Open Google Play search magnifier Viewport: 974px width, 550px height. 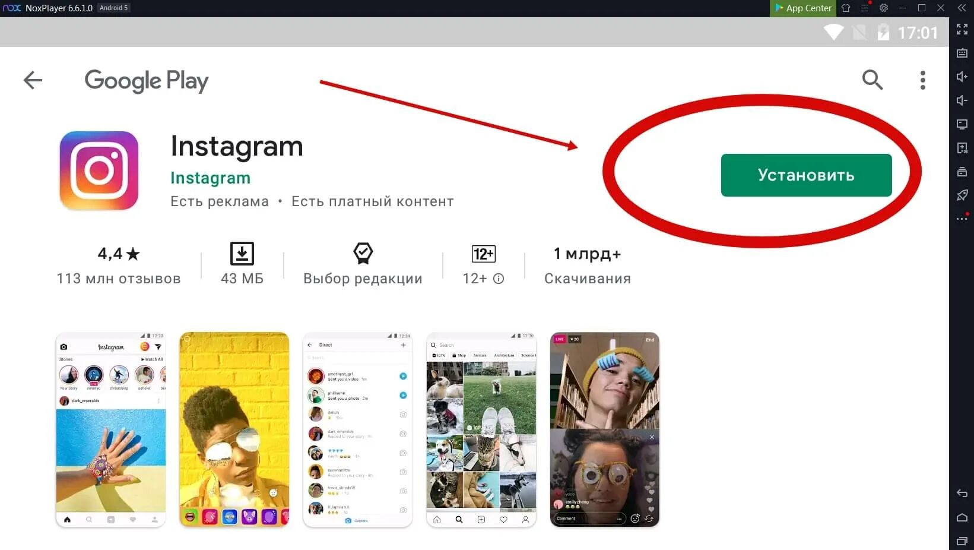click(x=872, y=80)
